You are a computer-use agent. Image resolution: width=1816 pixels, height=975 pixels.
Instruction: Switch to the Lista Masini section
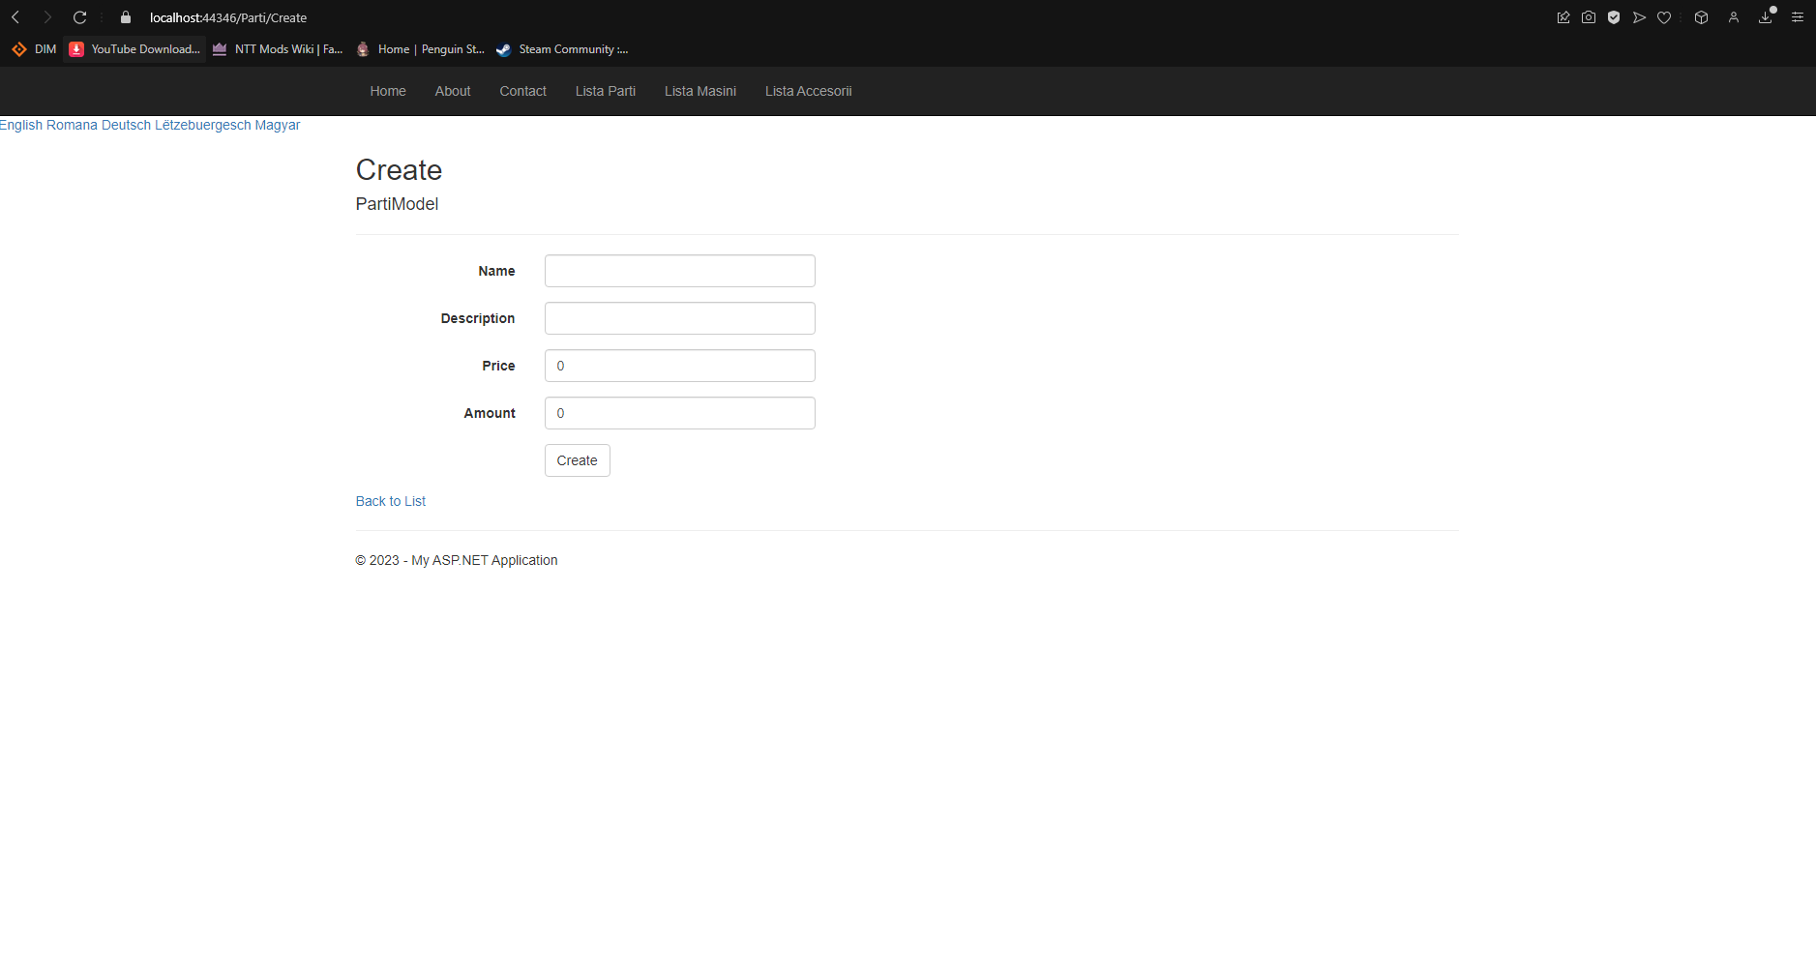(x=700, y=91)
